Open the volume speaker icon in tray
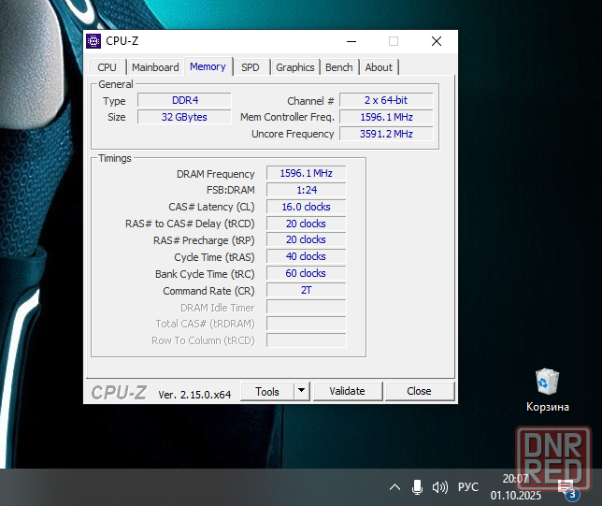The height and width of the screenshot is (506, 602). (x=438, y=487)
